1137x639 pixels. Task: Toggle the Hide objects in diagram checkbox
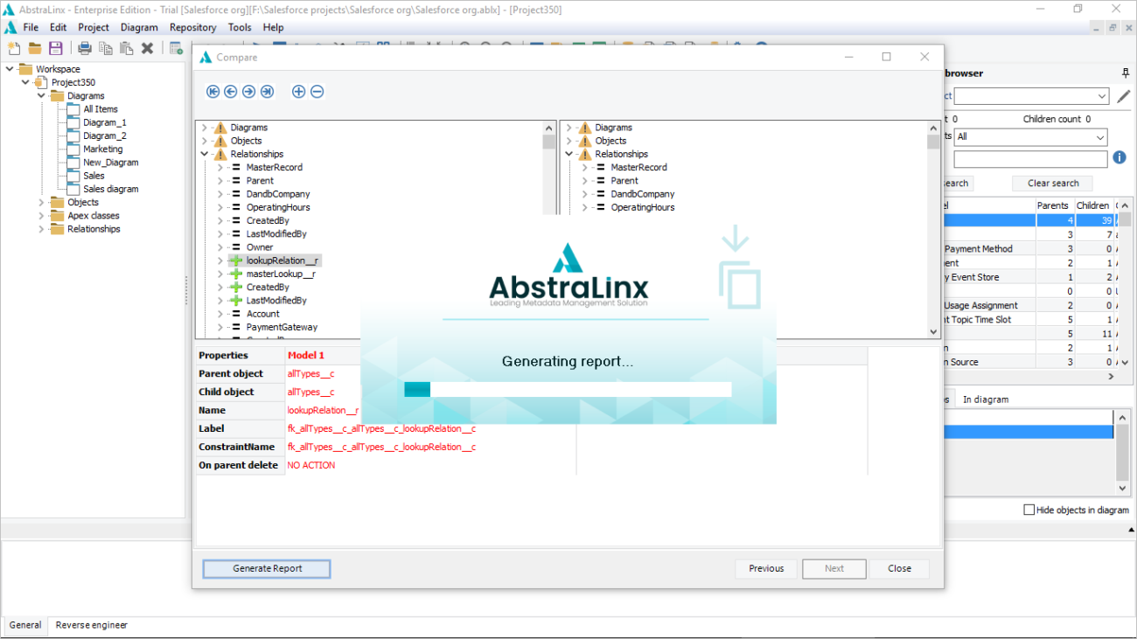pos(1029,510)
